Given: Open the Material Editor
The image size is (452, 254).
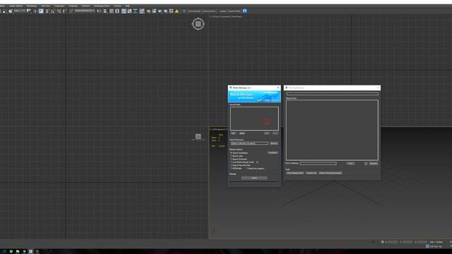Looking at the screenshot, I should [x=142, y=11].
